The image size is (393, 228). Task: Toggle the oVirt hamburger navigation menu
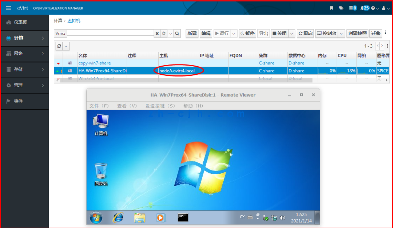coord(8,8)
